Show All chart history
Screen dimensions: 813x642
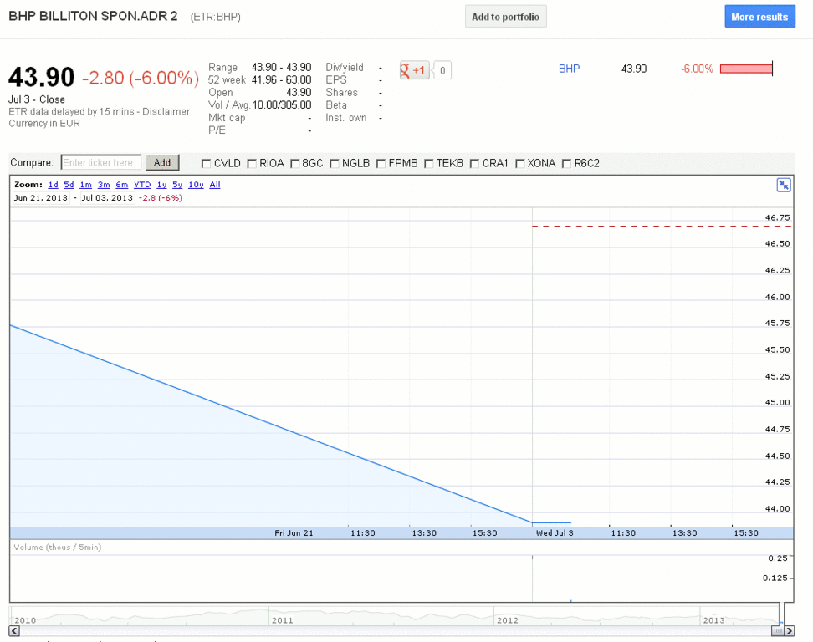215,185
